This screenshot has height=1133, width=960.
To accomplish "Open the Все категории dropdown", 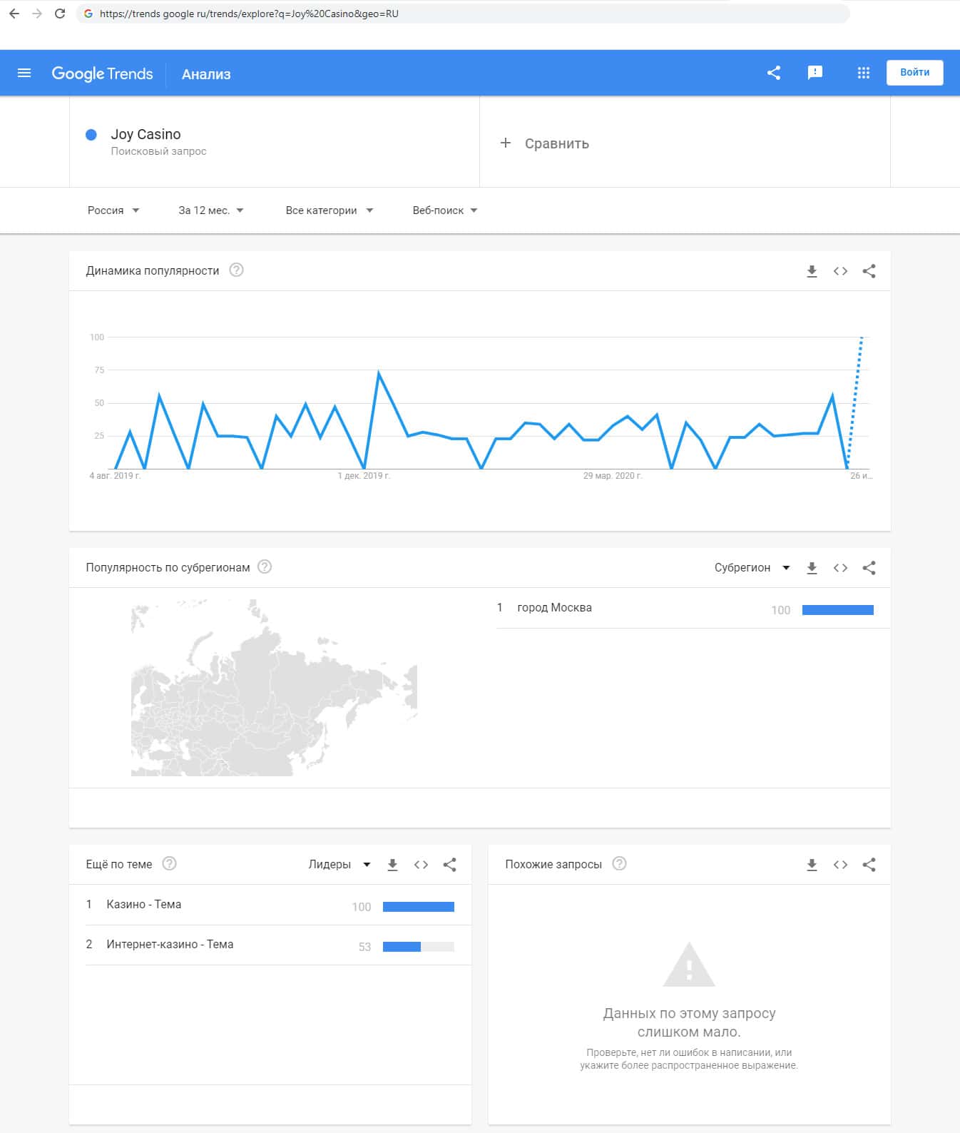I will point(329,210).
